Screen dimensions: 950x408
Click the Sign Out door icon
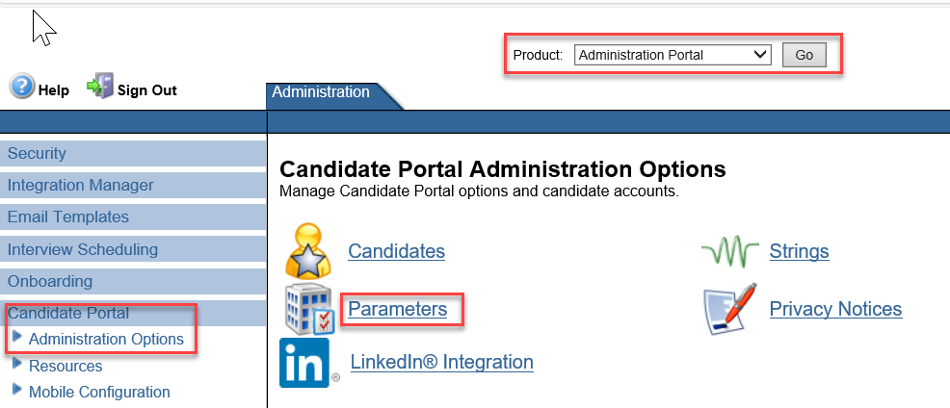(100, 86)
